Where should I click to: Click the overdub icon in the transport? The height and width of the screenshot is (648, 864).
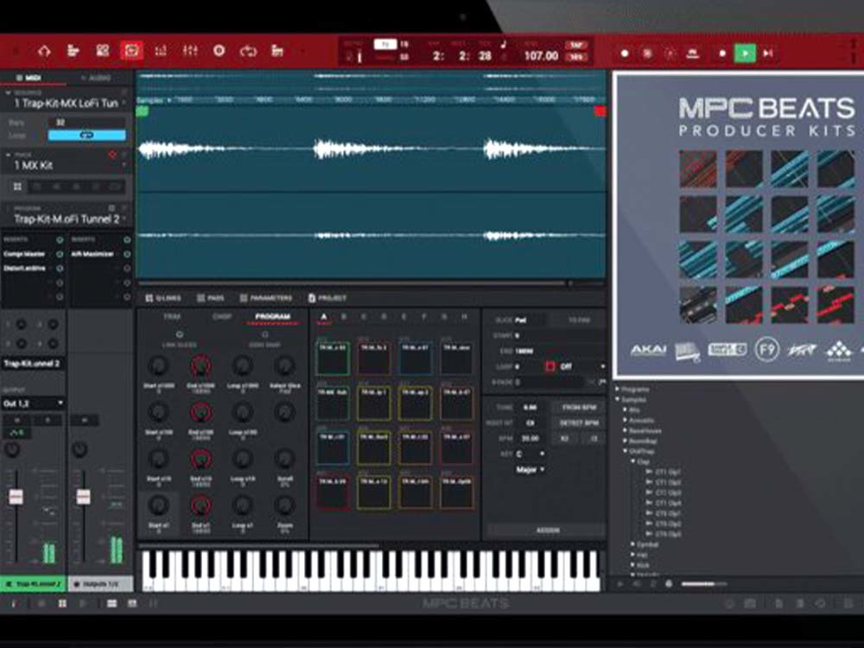(647, 54)
